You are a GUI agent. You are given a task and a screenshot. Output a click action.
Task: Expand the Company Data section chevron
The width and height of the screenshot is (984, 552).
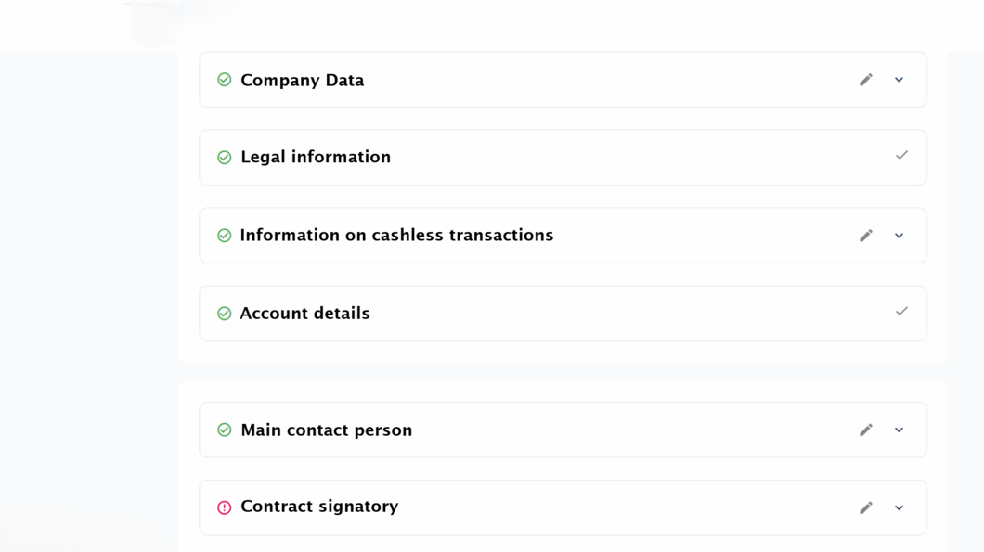click(899, 80)
